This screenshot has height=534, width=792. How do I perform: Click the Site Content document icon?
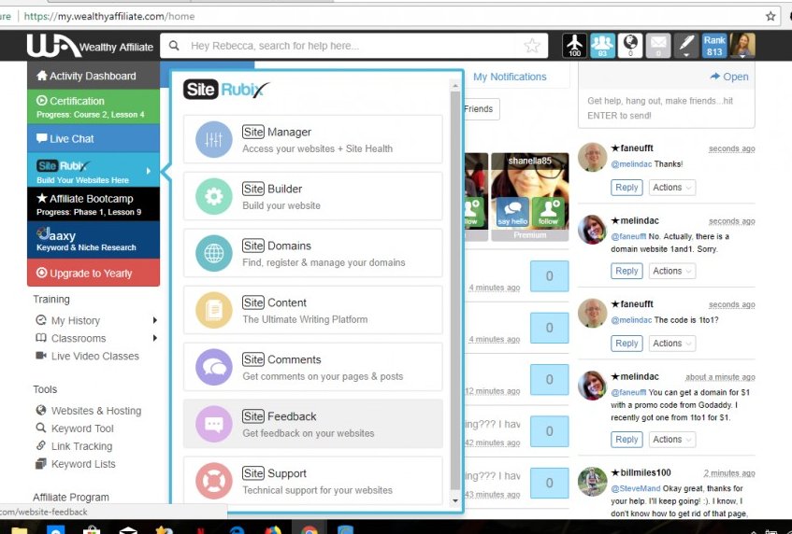[x=213, y=311]
